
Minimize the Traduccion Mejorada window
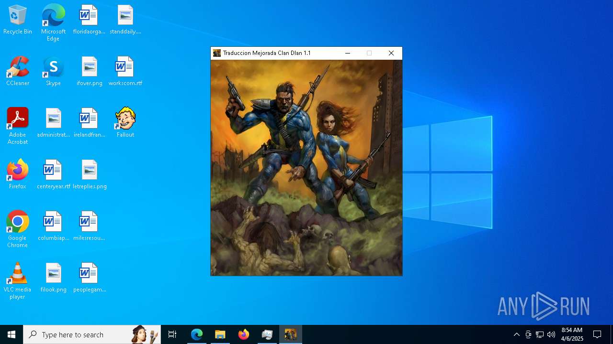tap(348, 53)
